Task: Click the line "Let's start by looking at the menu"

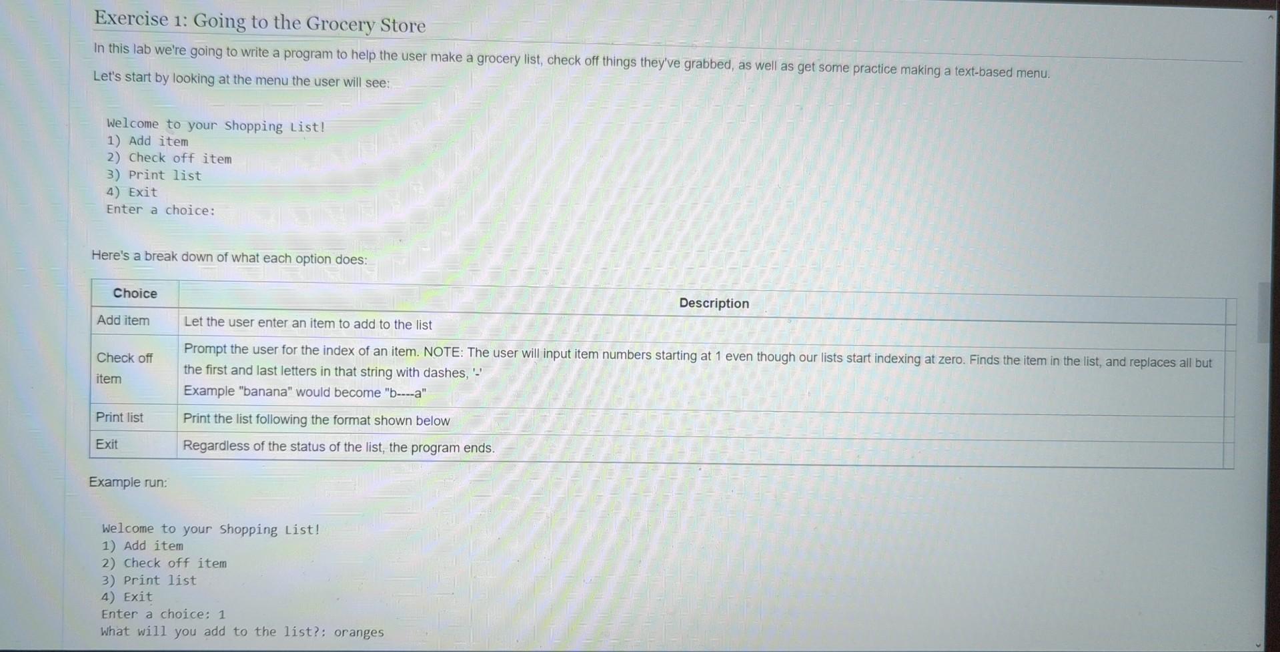Action: click(x=241, y=79)
